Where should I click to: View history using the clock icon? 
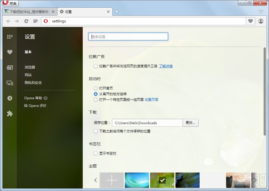(9, 98)
